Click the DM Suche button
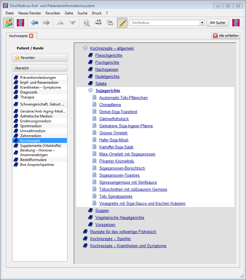The width and height of the screenshot is (246, 280). tap(218, 23)
